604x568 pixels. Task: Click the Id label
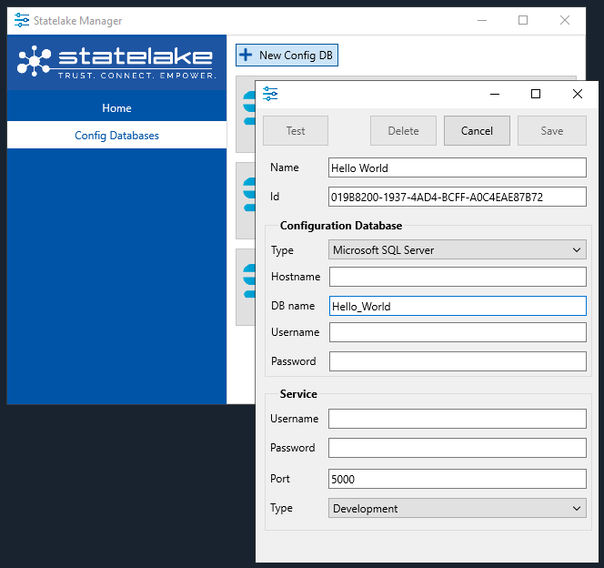click(275, 197)
